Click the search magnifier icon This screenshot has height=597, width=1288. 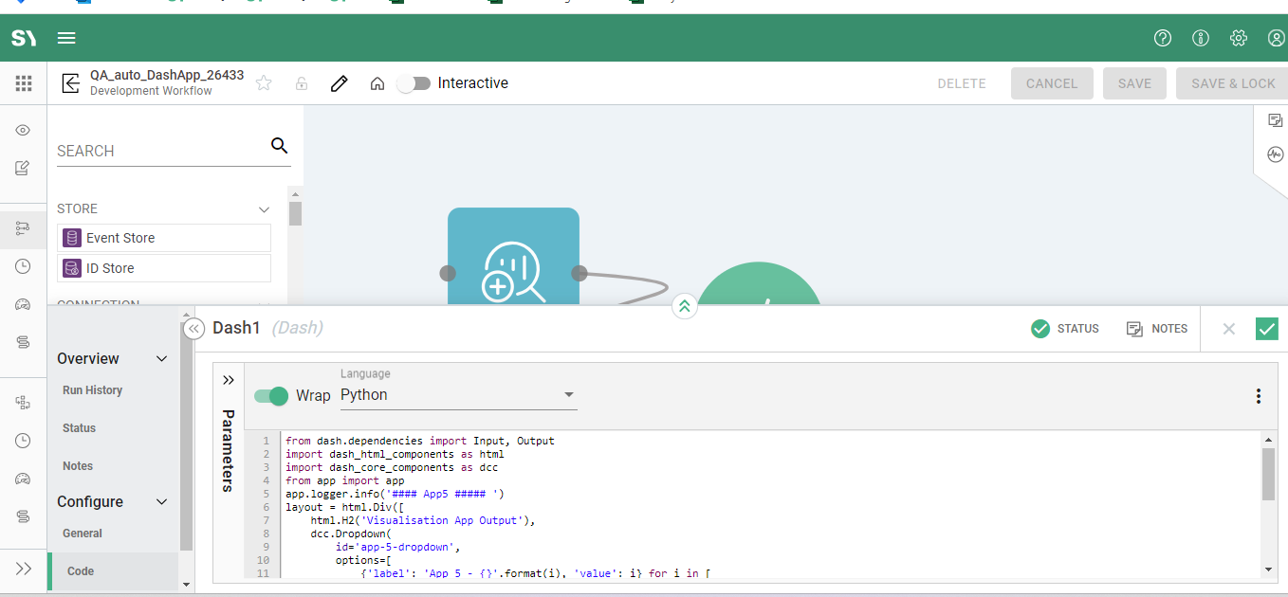(x=279, y=145)
